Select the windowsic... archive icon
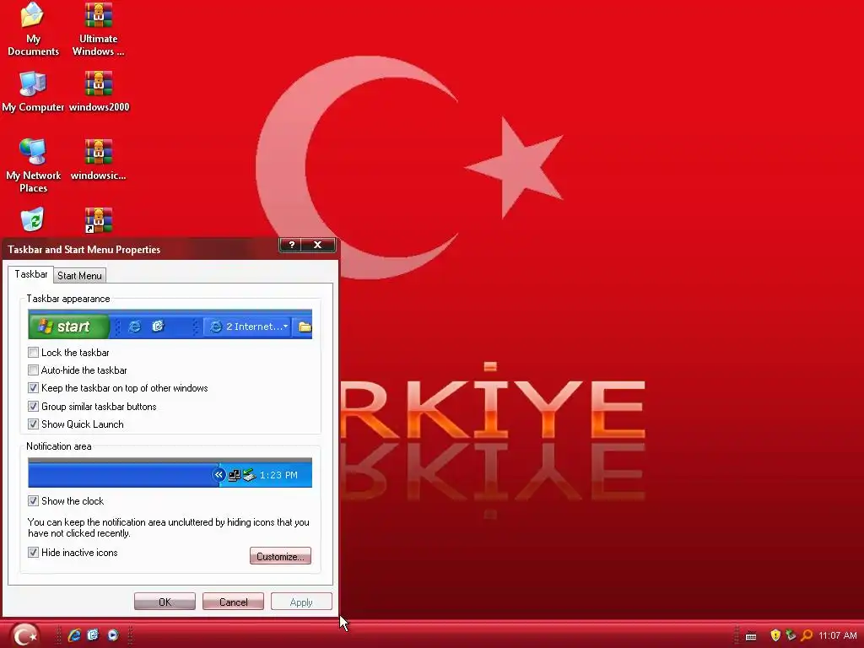Viewport: 864px width, 648px height. pos(98,159)
